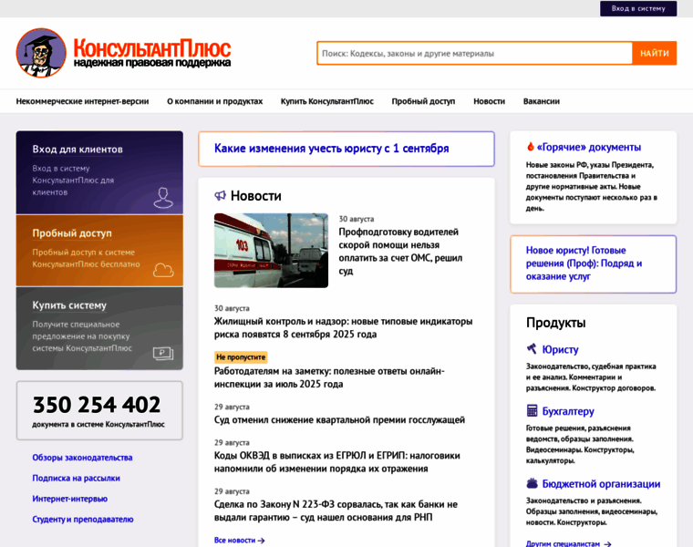Click the user icon in client login card

163,198
